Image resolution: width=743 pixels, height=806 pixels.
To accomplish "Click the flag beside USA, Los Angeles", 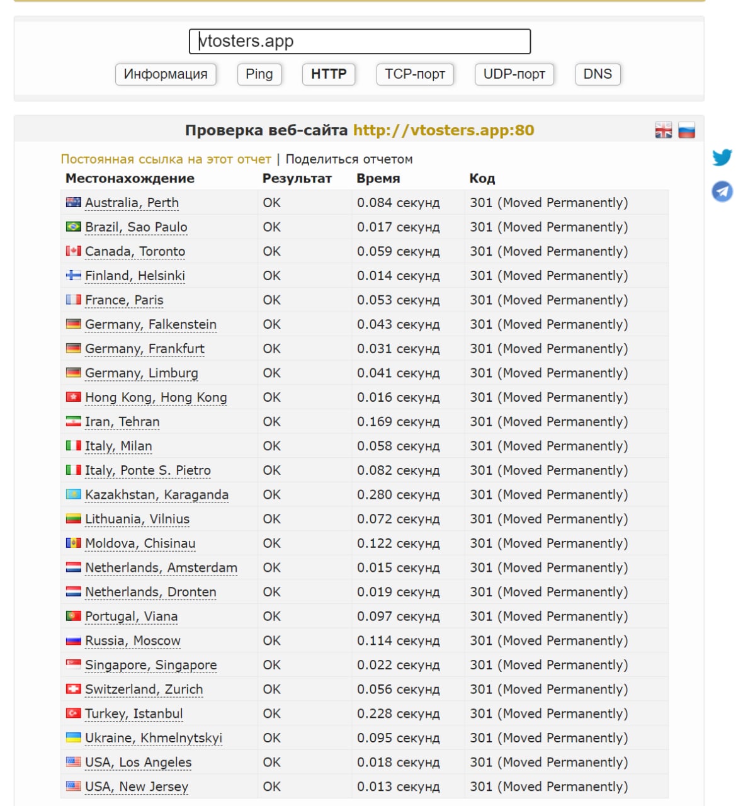I will [74, 762].
